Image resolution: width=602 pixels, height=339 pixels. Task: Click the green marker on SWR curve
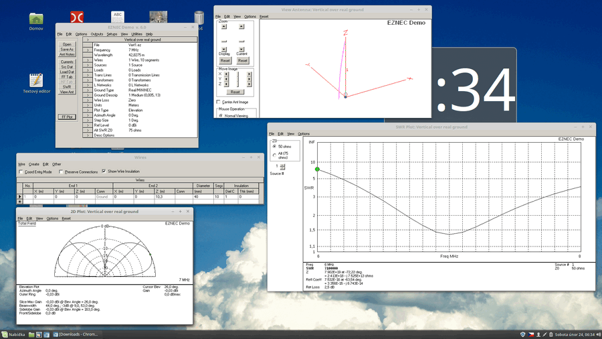click(318, 169)
